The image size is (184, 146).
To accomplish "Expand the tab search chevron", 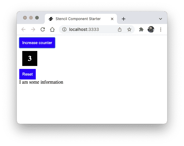I will coord(161,19).
